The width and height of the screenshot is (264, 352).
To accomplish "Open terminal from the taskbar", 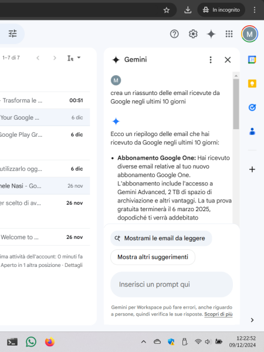I will tap(12, 342).
